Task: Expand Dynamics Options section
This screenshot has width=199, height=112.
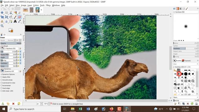Action: pyautogui.click(x=1, y=74)
